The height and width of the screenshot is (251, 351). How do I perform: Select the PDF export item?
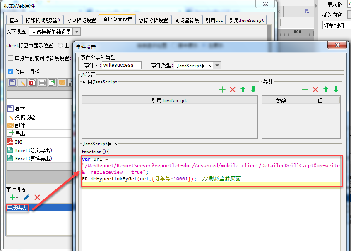tap(39, 142)
